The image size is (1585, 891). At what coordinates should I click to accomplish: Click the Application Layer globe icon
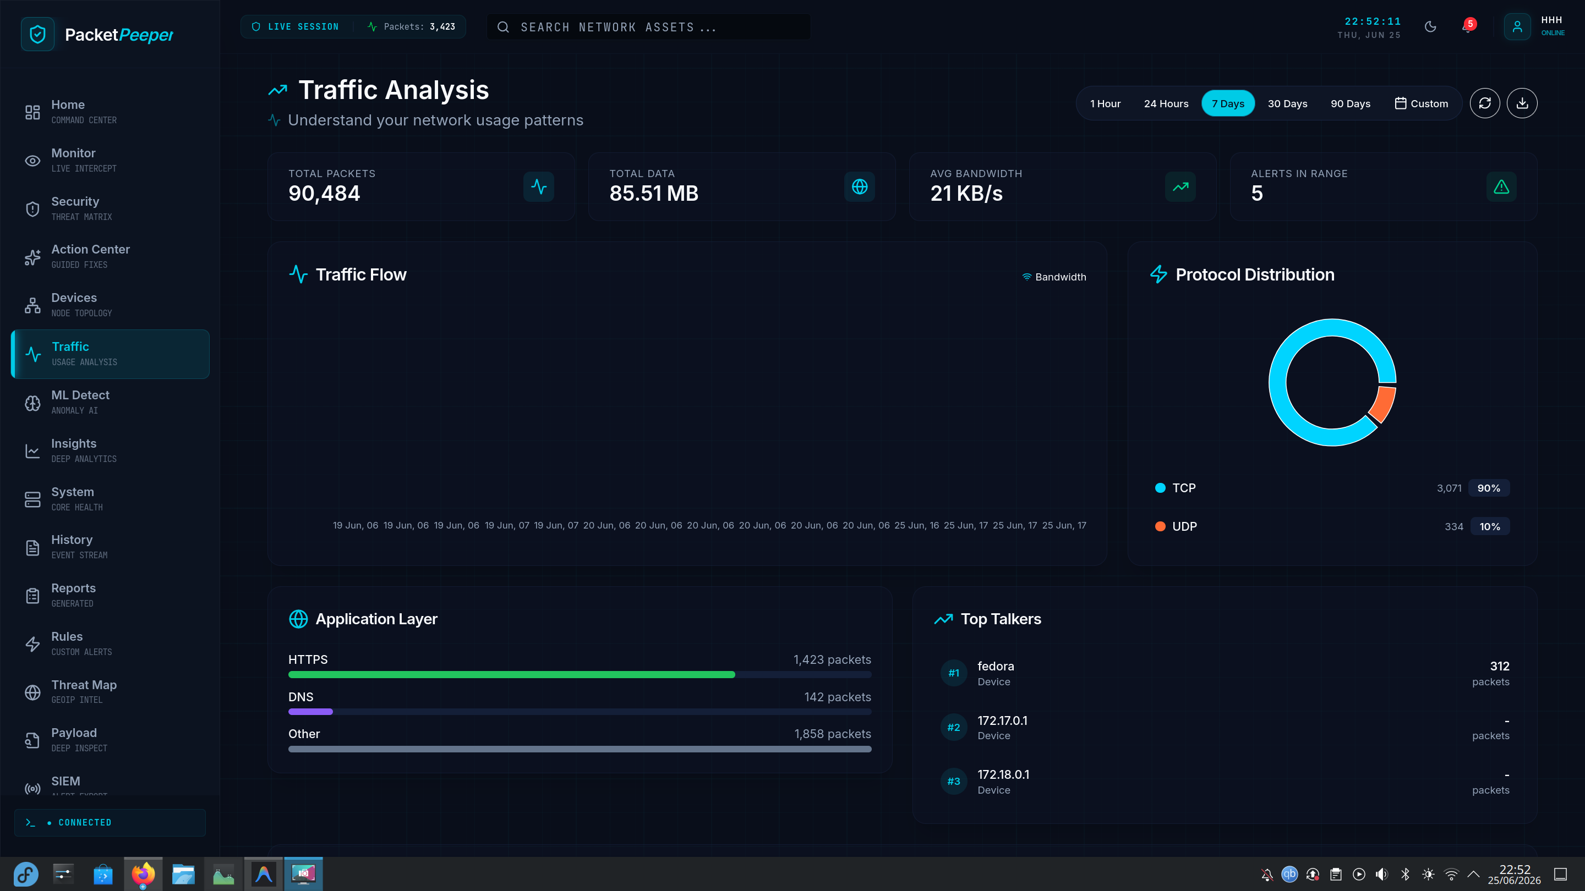298,619
